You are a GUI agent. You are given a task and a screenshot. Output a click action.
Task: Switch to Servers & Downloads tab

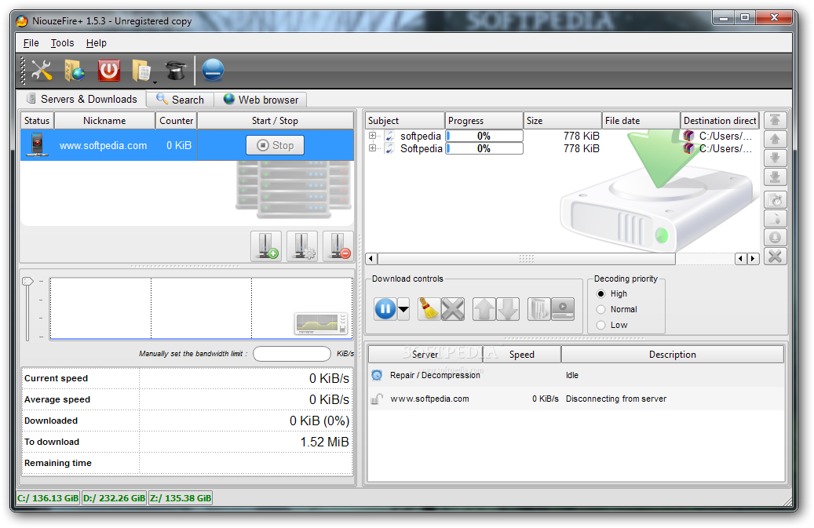pos(82,99)
